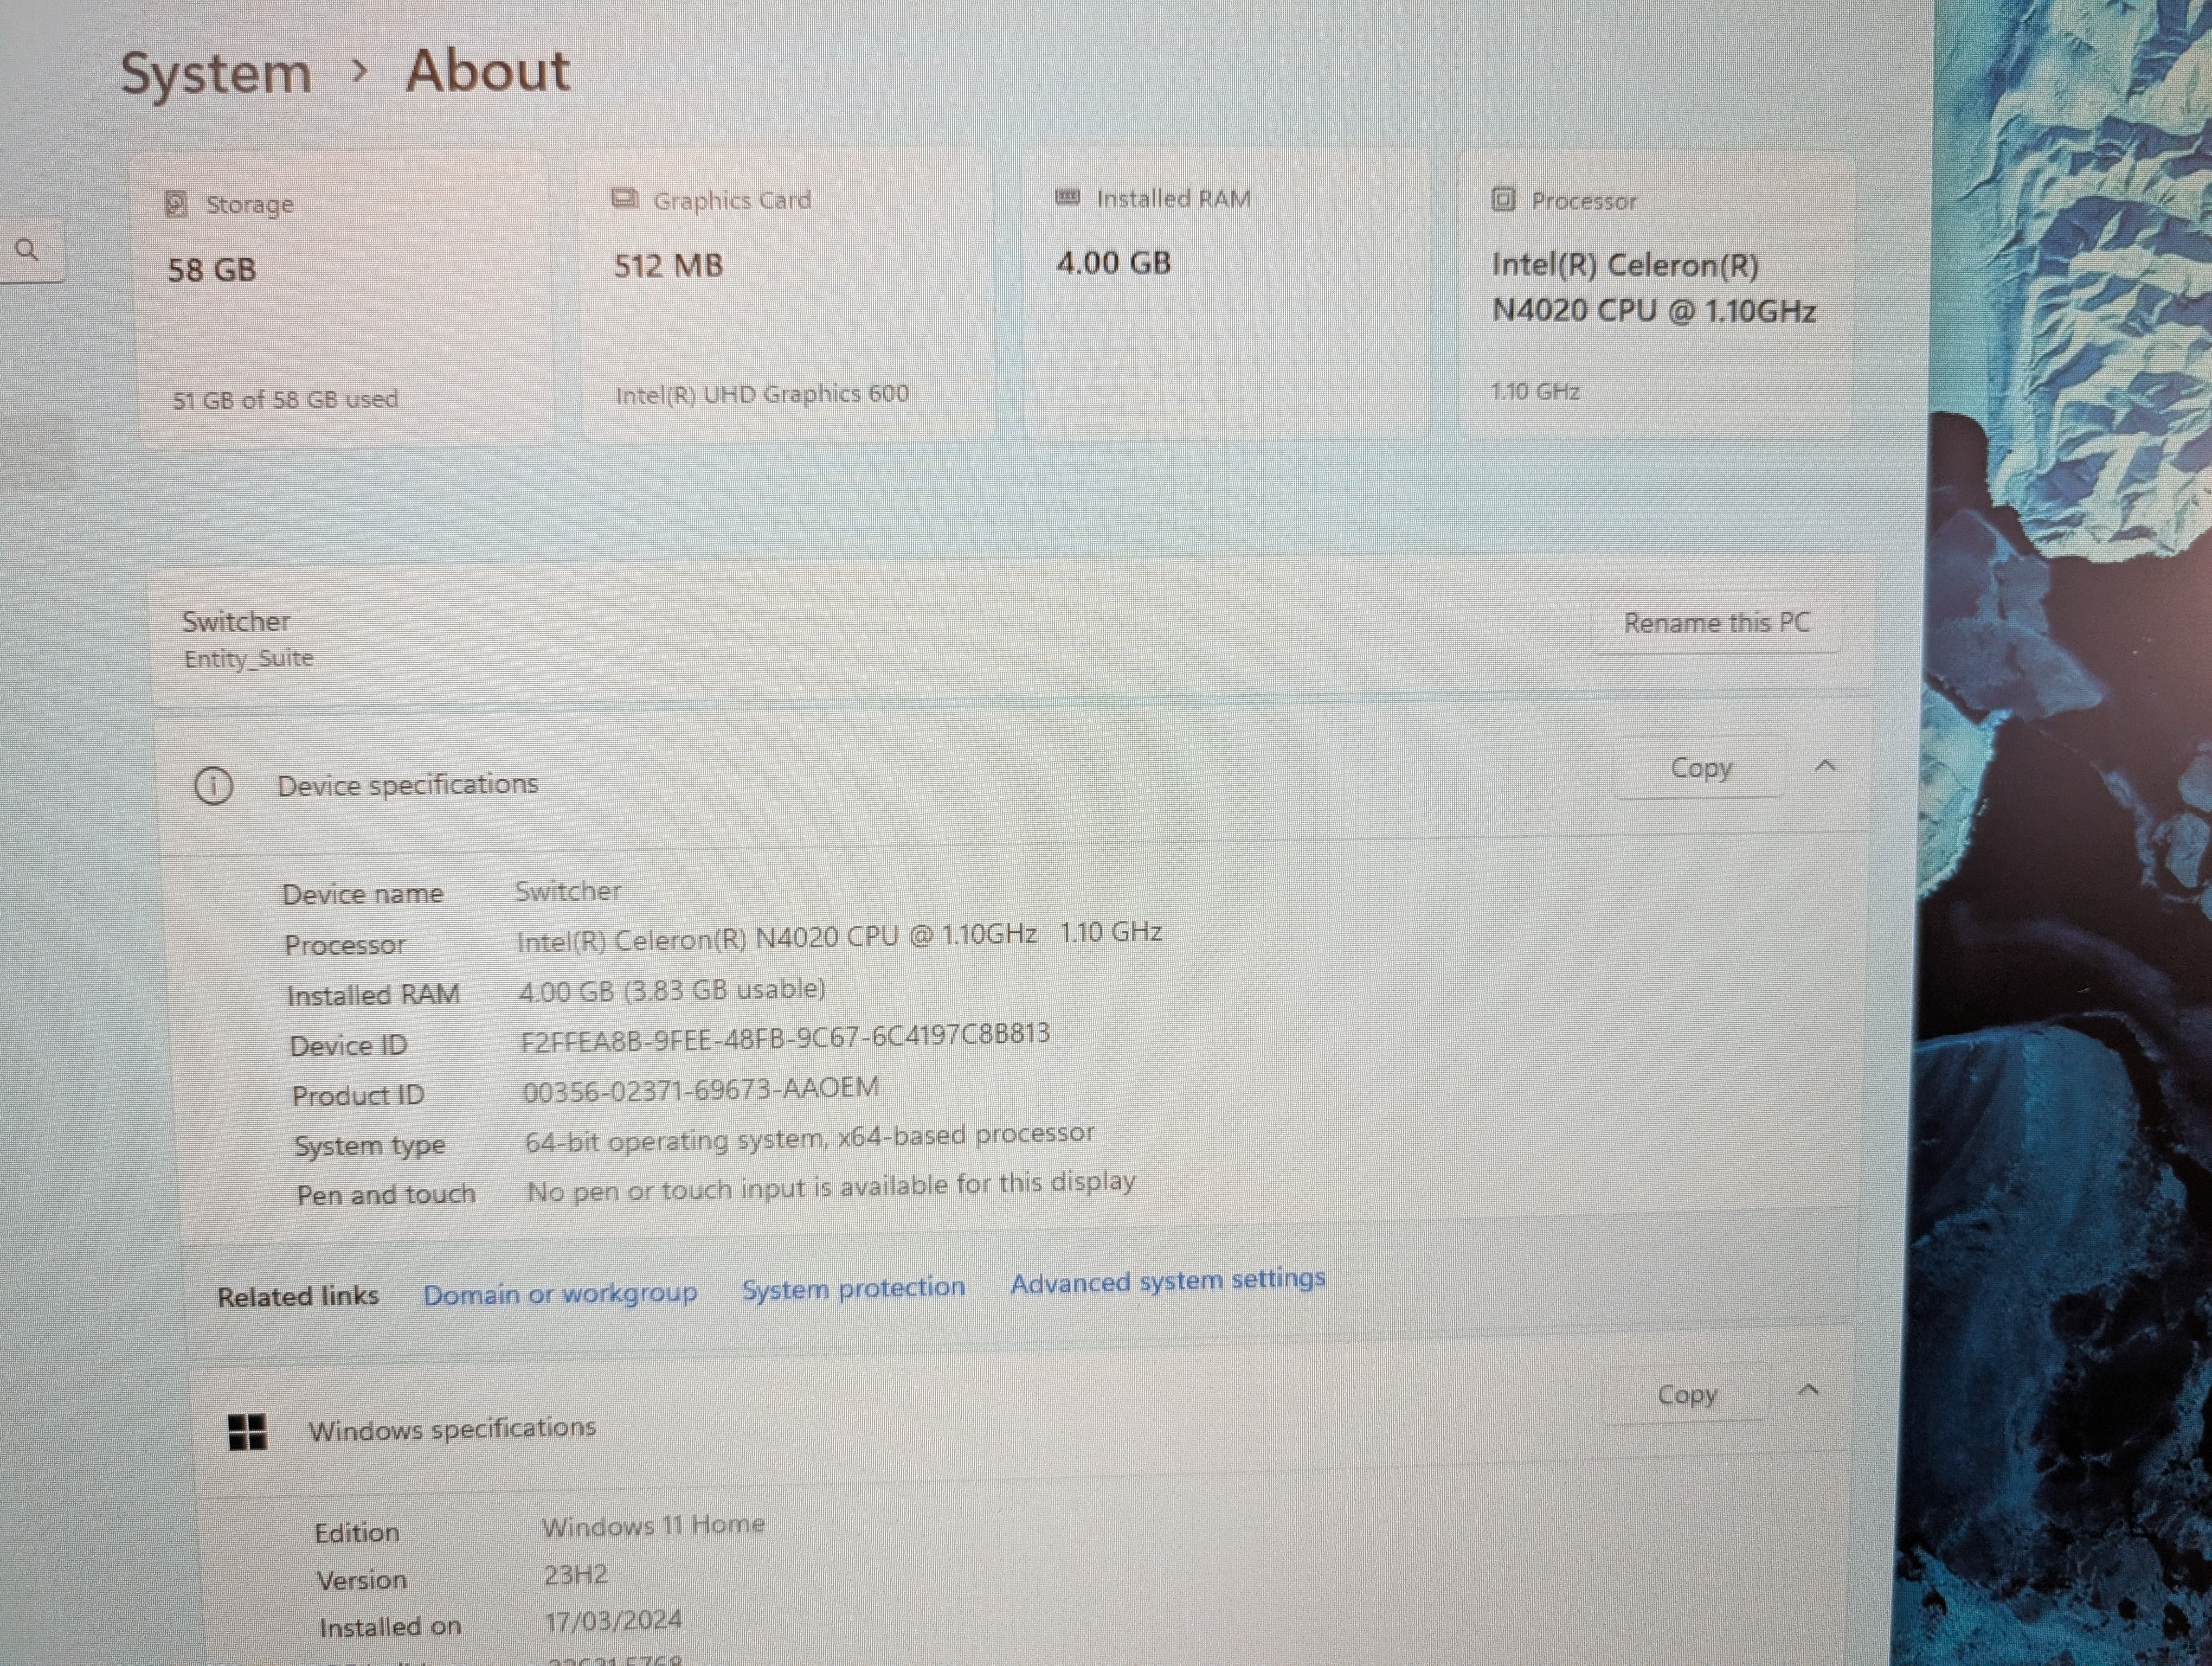Select Installed on date 17/03/2024
2212x1666 pixels.
tap(613, 1620)
